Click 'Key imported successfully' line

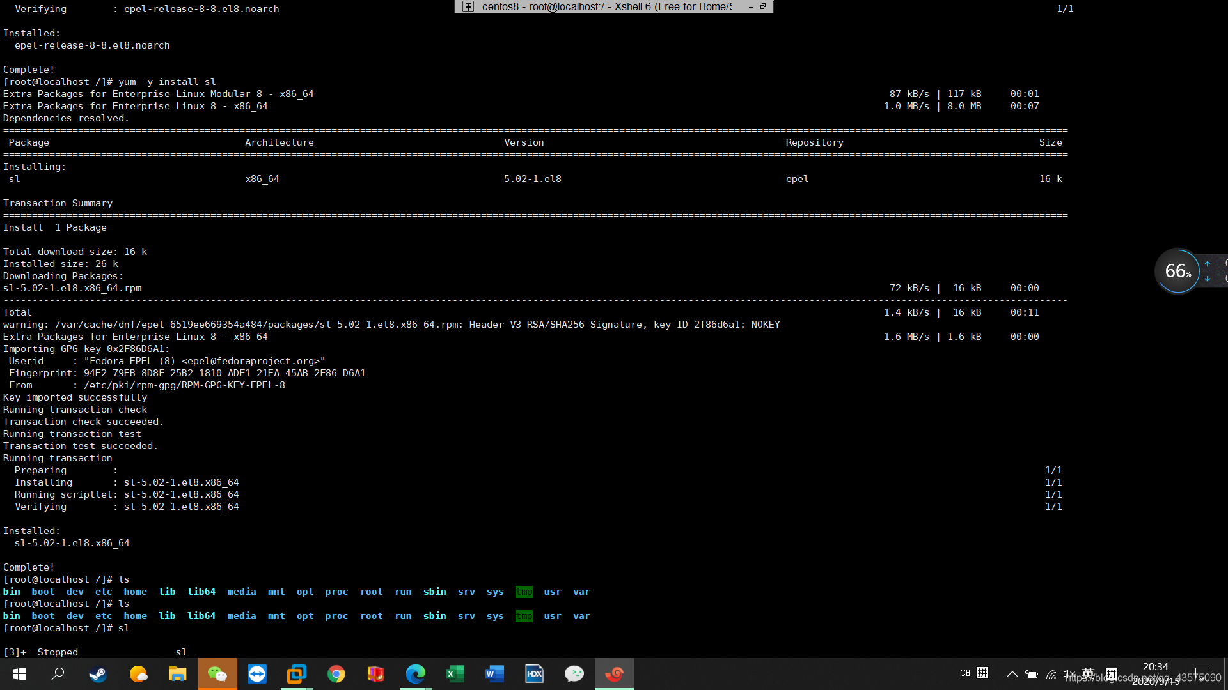pos(75,397)
